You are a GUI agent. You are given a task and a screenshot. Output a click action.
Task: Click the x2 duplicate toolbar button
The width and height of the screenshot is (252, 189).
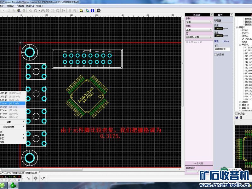pos(30,10)
